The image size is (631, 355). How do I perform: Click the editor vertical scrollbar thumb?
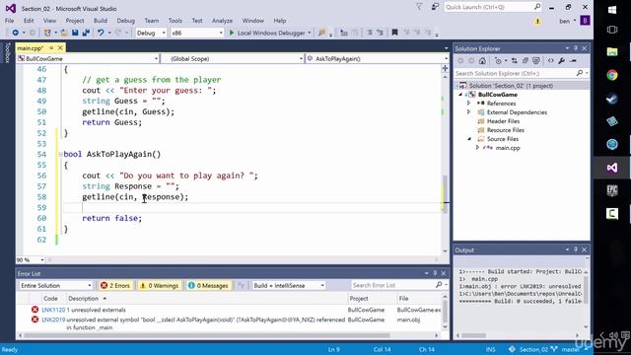tap(445, 194)
